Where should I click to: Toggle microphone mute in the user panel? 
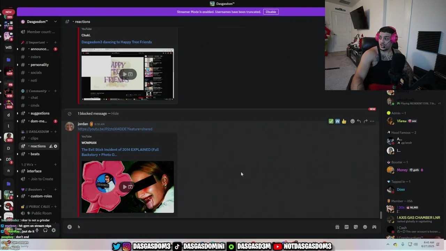[x=37, y=230]
